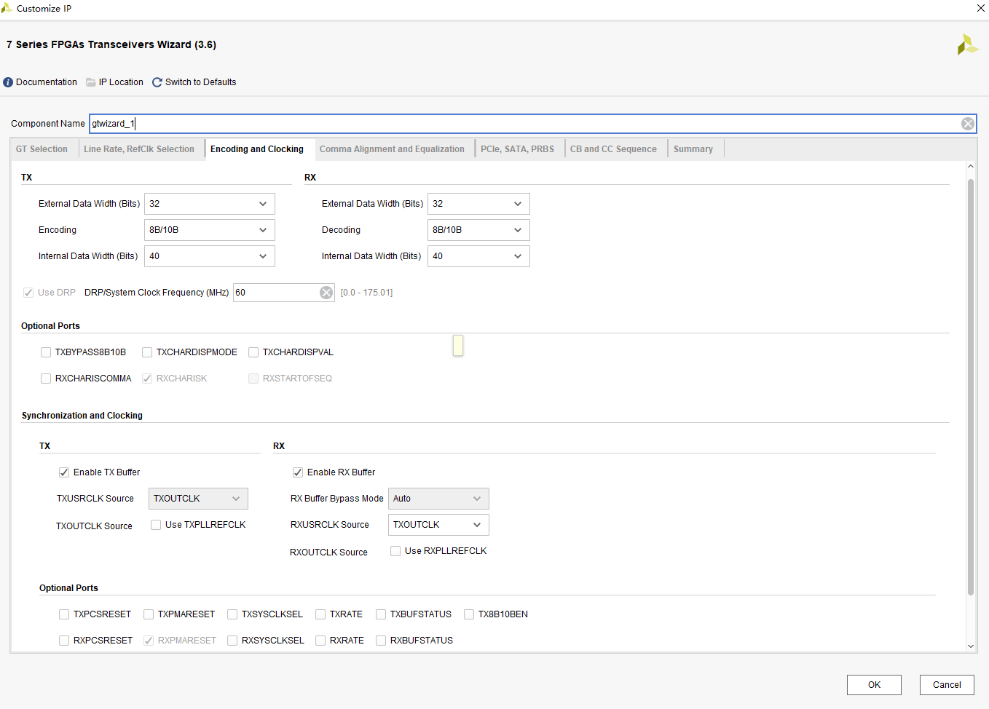
Task: Uncheck Enable TX Buffer
Action: click(x=64, y=472)
